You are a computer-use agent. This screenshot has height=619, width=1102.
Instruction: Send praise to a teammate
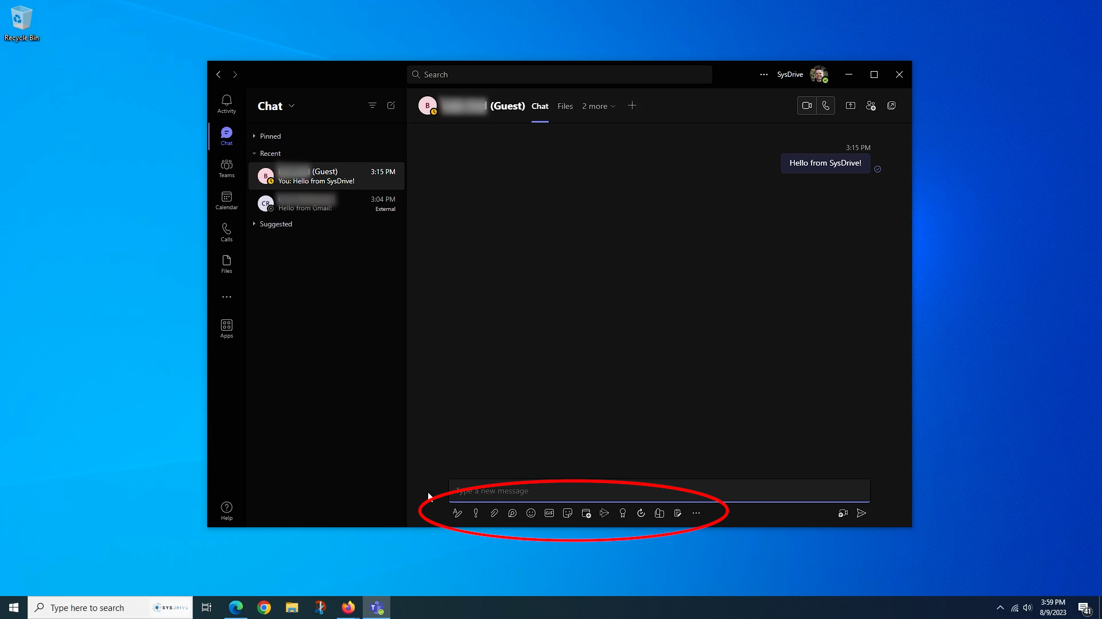[622, 513]
